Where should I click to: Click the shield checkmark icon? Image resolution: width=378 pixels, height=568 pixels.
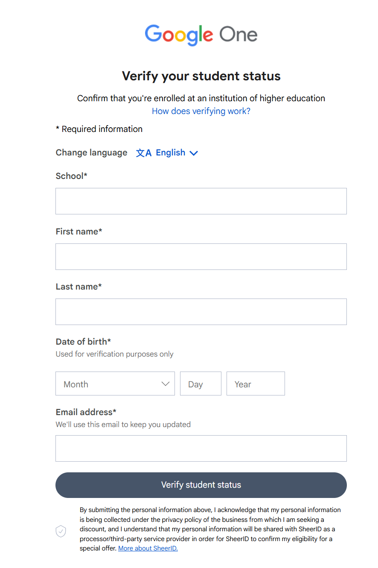[x=61, y=531]
